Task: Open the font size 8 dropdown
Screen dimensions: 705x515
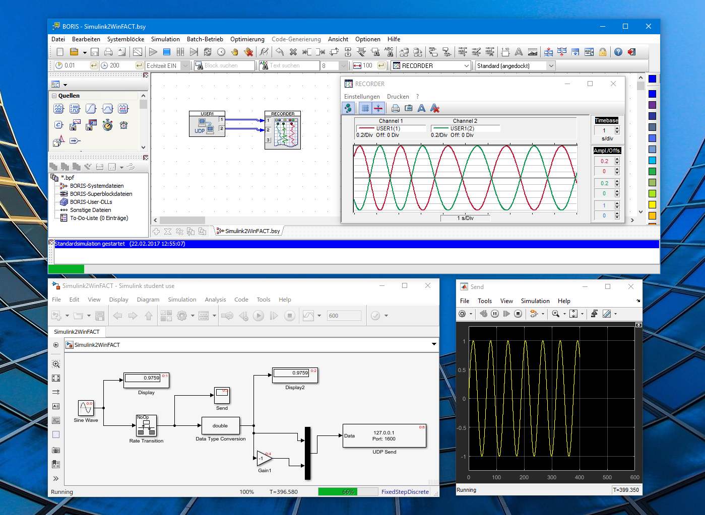Action: [344, 65]
